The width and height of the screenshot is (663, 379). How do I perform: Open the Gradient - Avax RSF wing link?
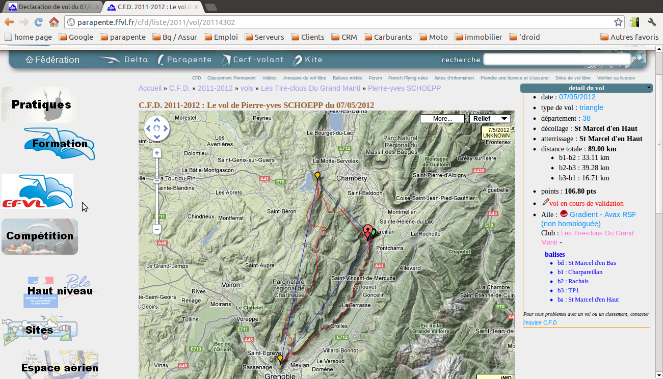(x=603, y=214)
